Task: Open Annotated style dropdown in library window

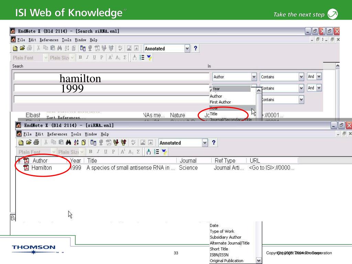Action: click(x=205, y=143)
